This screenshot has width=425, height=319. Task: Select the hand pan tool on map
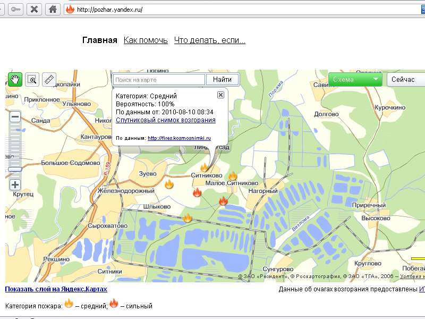15,80
